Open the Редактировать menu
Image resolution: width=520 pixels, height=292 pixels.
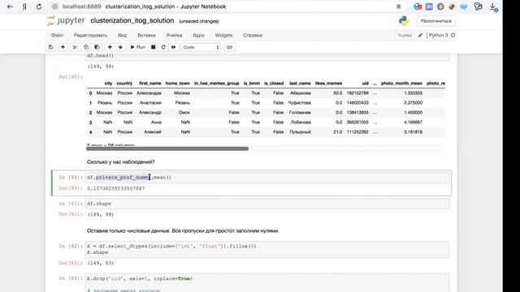click(90, 35)
